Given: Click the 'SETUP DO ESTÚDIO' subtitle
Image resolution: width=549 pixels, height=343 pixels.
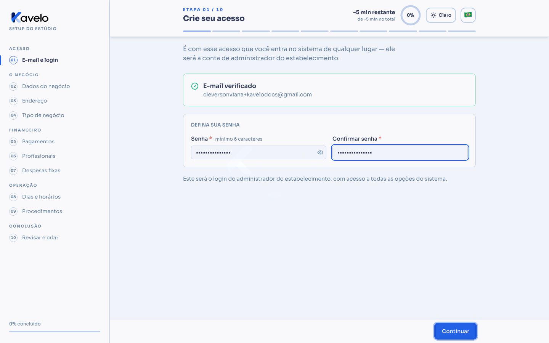Looking at the screenshot, I should click(33, 29).
